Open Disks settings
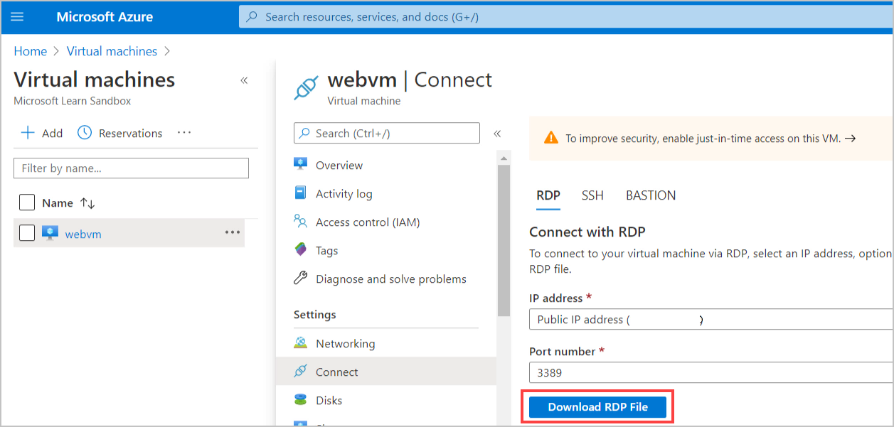 [329, 400]
